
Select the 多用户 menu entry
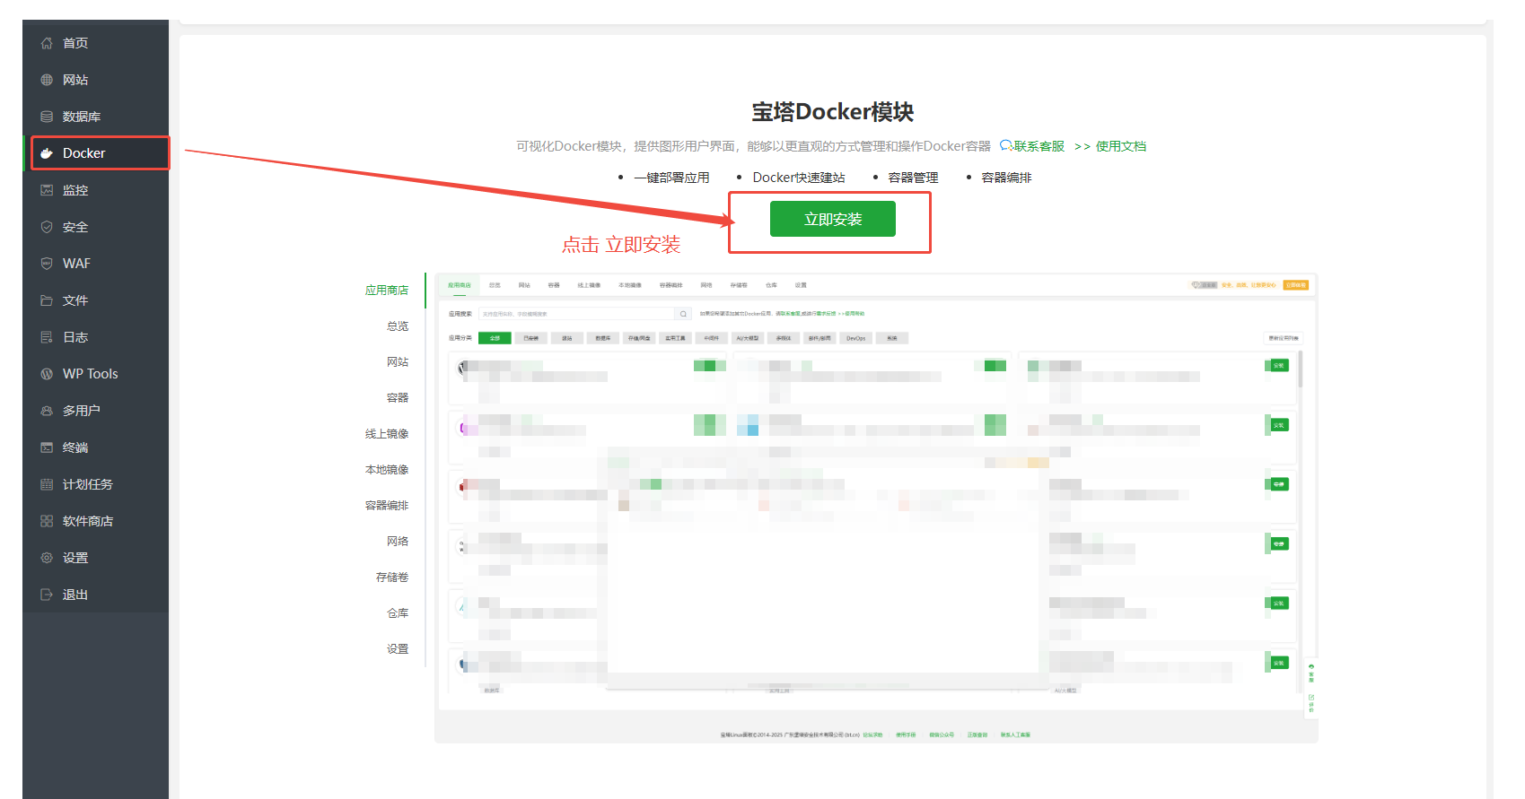coord(81,411)
